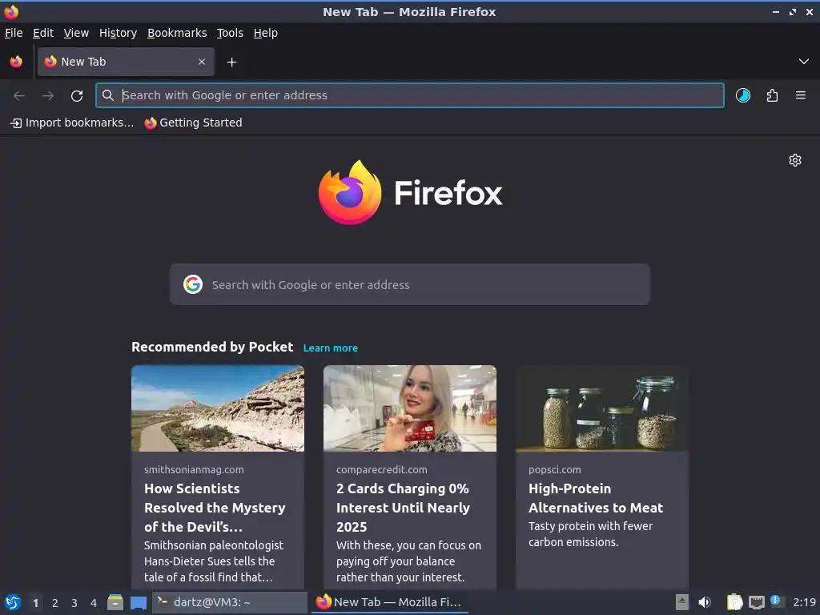Open the Help menu
820x615 pixels.
tap(266, 33)
